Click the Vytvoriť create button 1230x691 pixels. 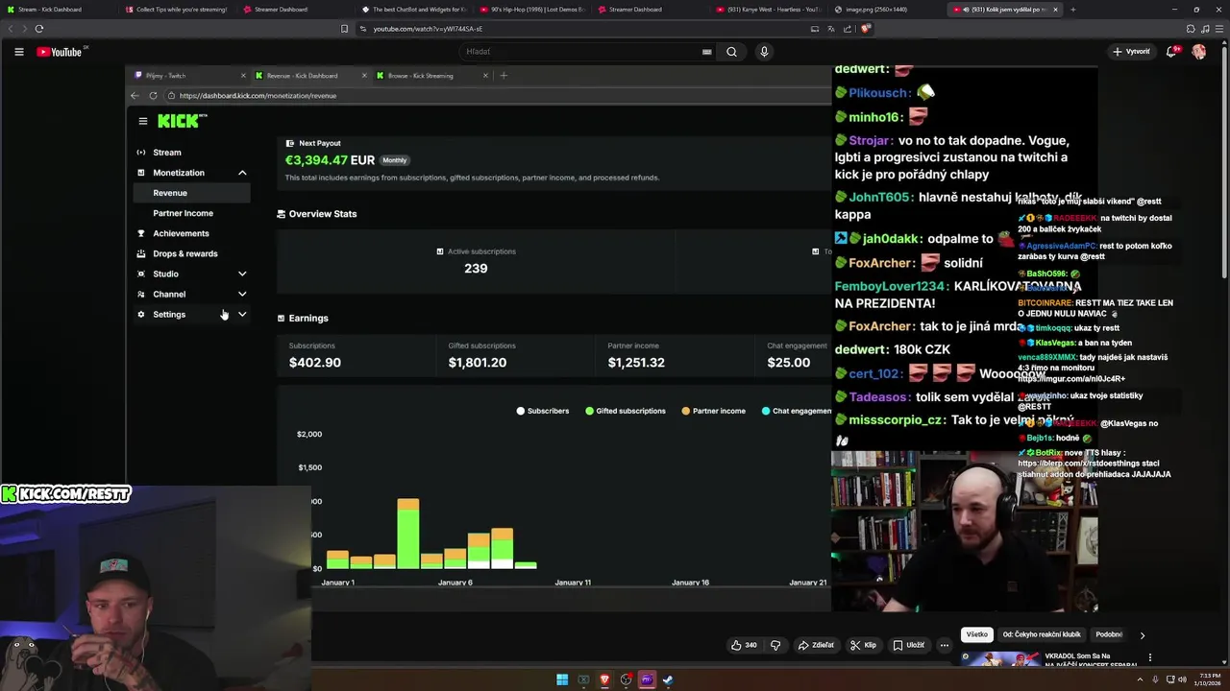tap(1131, 52)
